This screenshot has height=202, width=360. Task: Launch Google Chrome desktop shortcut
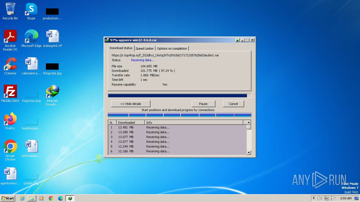point(10,150)
